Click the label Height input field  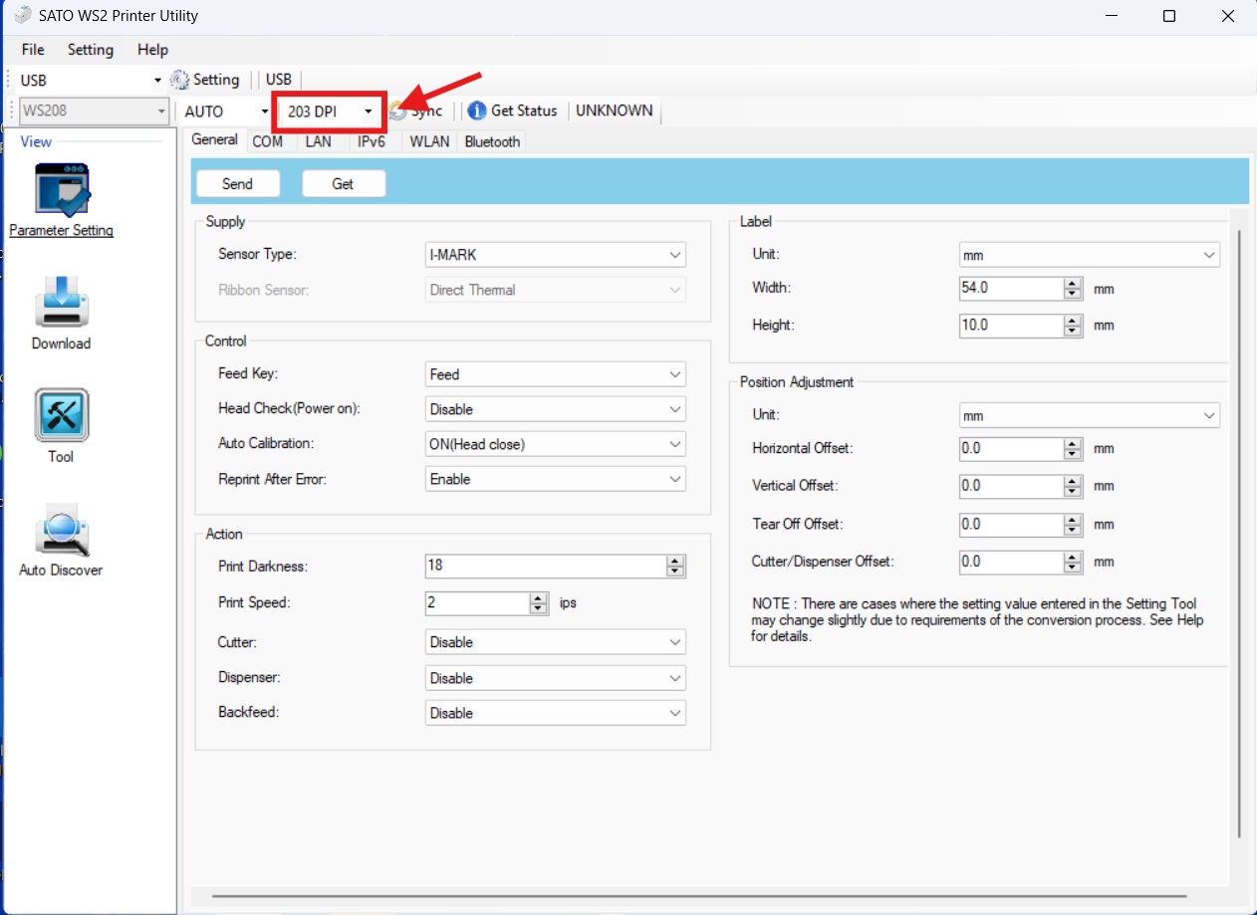click(1010, 326)
